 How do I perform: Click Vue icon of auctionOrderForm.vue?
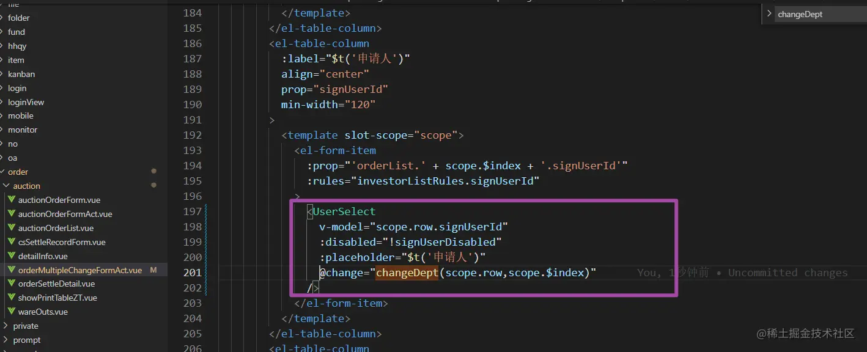(x=11, y=200)
